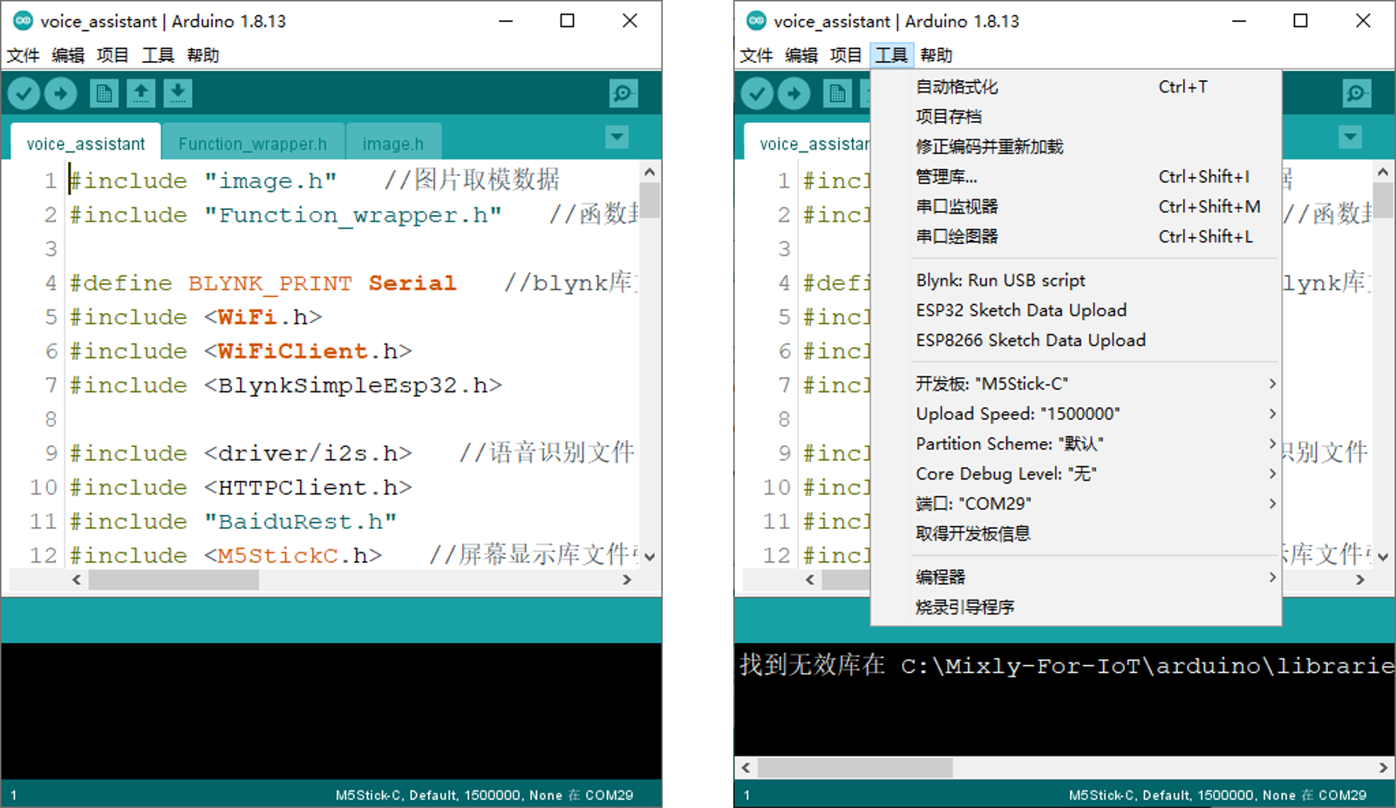The image size is (1396, 808).
Task: Click #include <HTTPClient.h> line
Action: (x=241, y=487)
